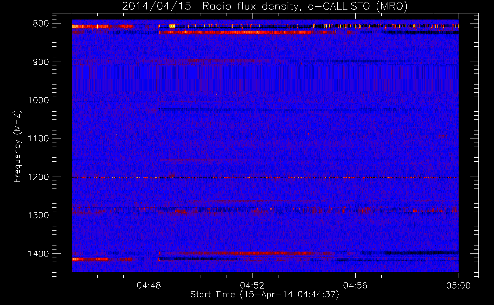
Task: Click the 'Start Time (15-Apr-14 04:44:37)' label
Action: pos(265,295)
